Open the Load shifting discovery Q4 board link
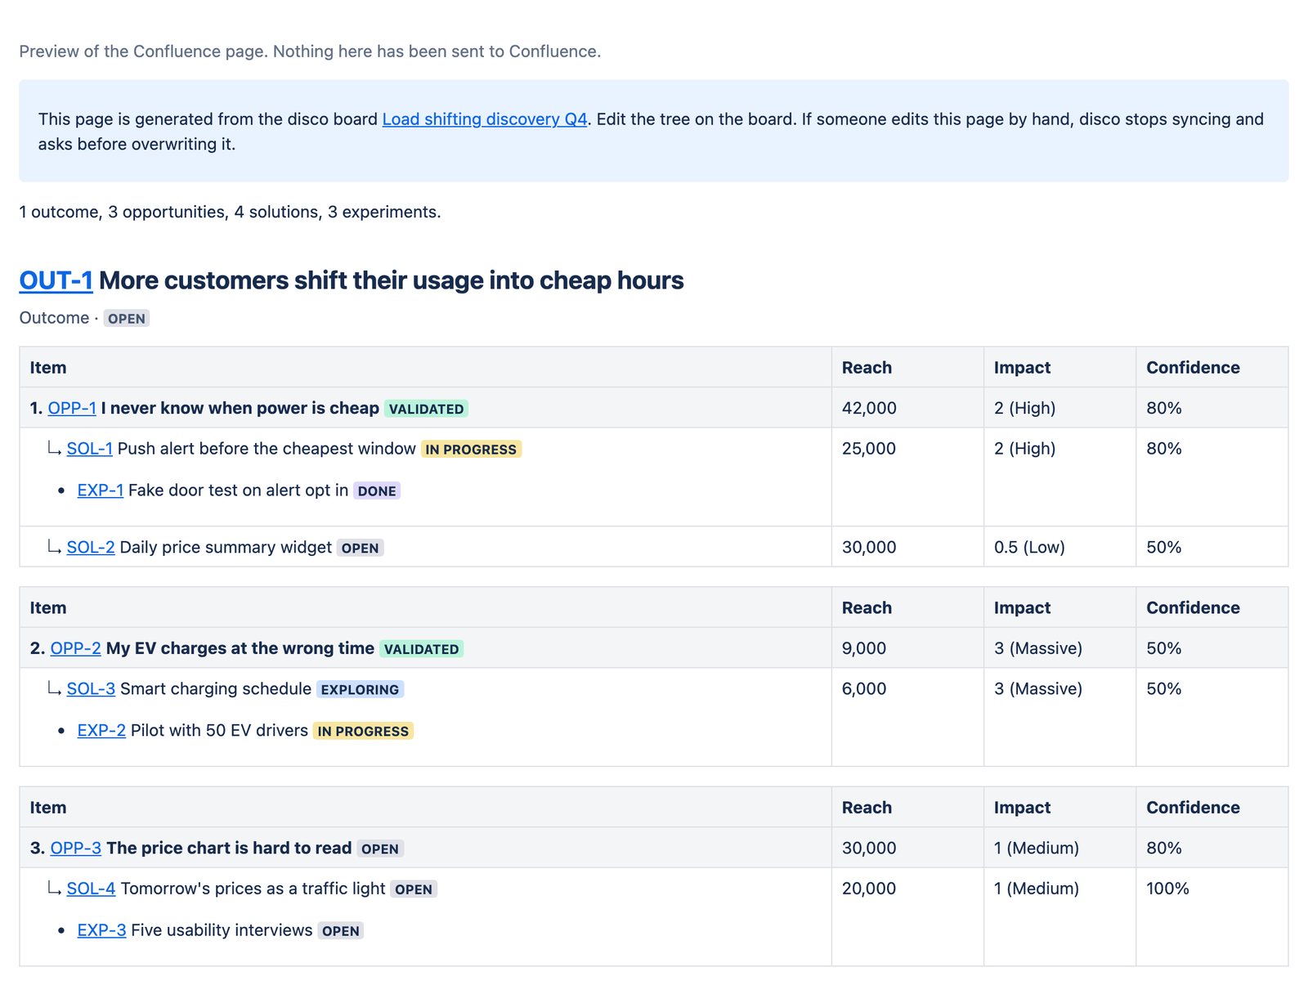1308x981 pixels. [x=485, y=119]
